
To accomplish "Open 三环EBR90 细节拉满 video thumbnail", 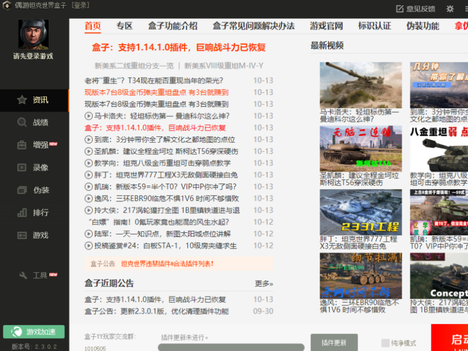I will [361, 276].
